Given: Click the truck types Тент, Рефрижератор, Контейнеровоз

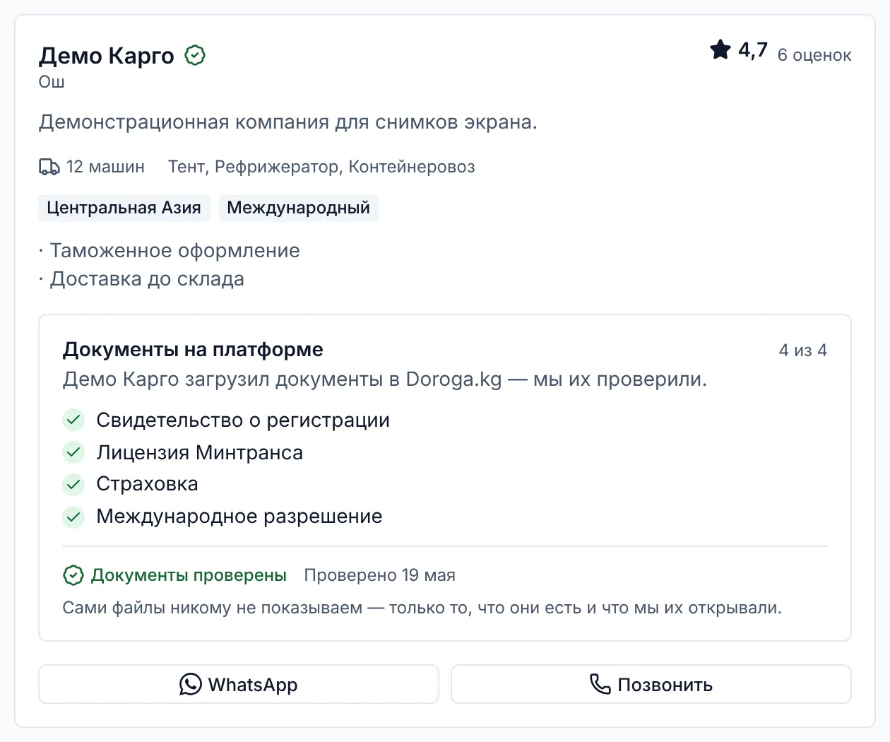Looking at the screenshot, I should click(x=321, y=167).
